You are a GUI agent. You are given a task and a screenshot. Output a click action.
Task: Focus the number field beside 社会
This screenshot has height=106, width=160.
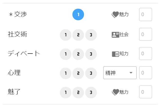[146, 34]
